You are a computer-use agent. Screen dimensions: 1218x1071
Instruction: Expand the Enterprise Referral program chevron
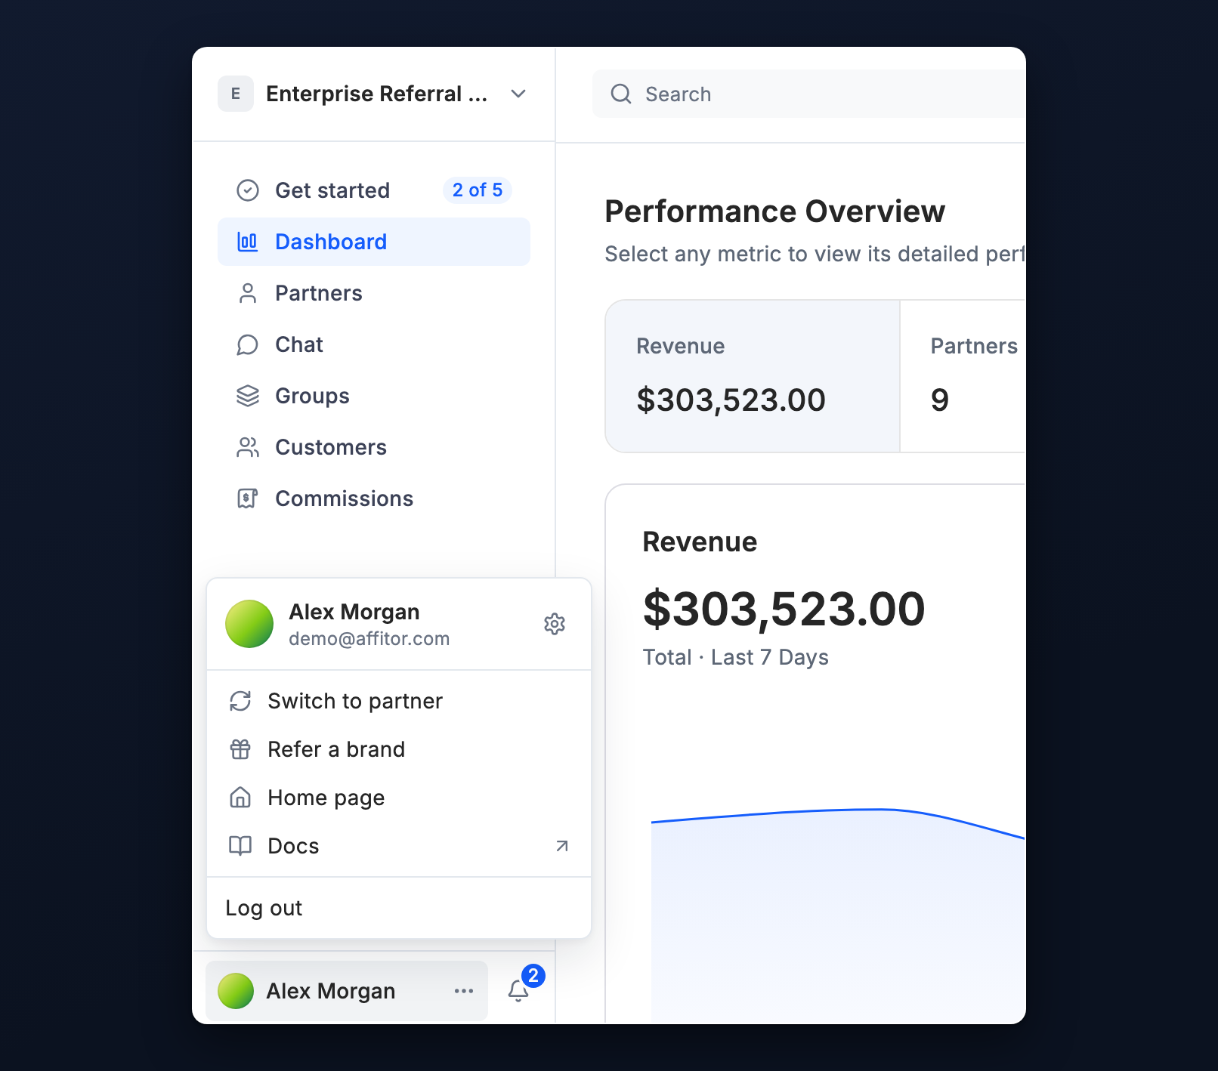tap(518, 94)
